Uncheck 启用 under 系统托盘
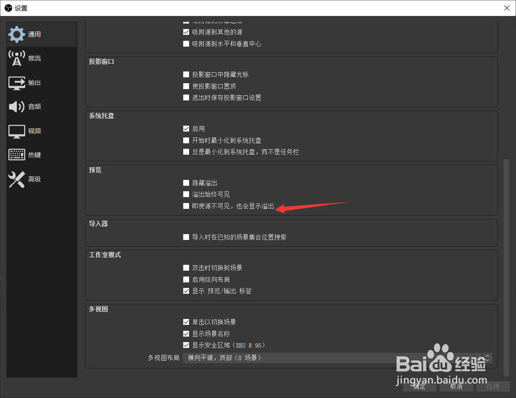This screenshot has height=398, width=516. [186, 129]
